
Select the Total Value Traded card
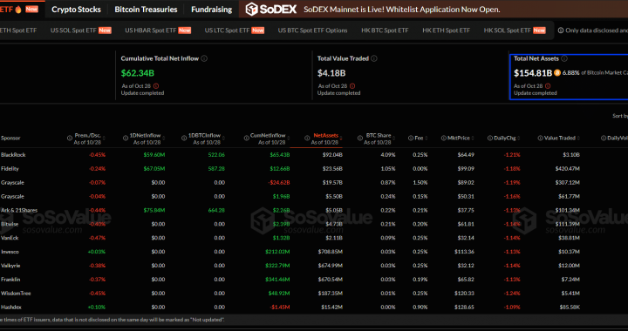410,75
